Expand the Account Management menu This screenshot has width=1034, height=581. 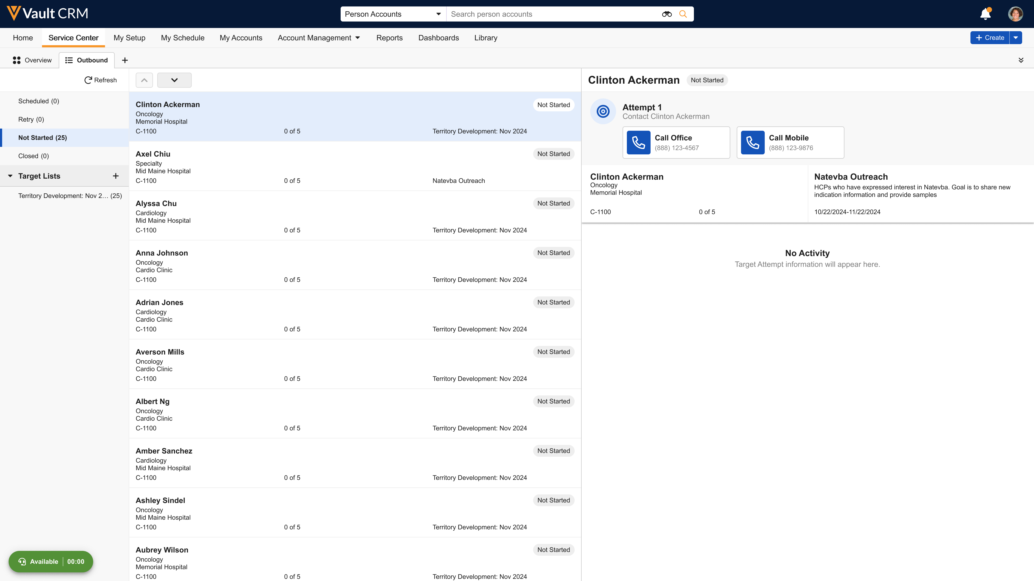pyautogui.click(x=319, y=38)
